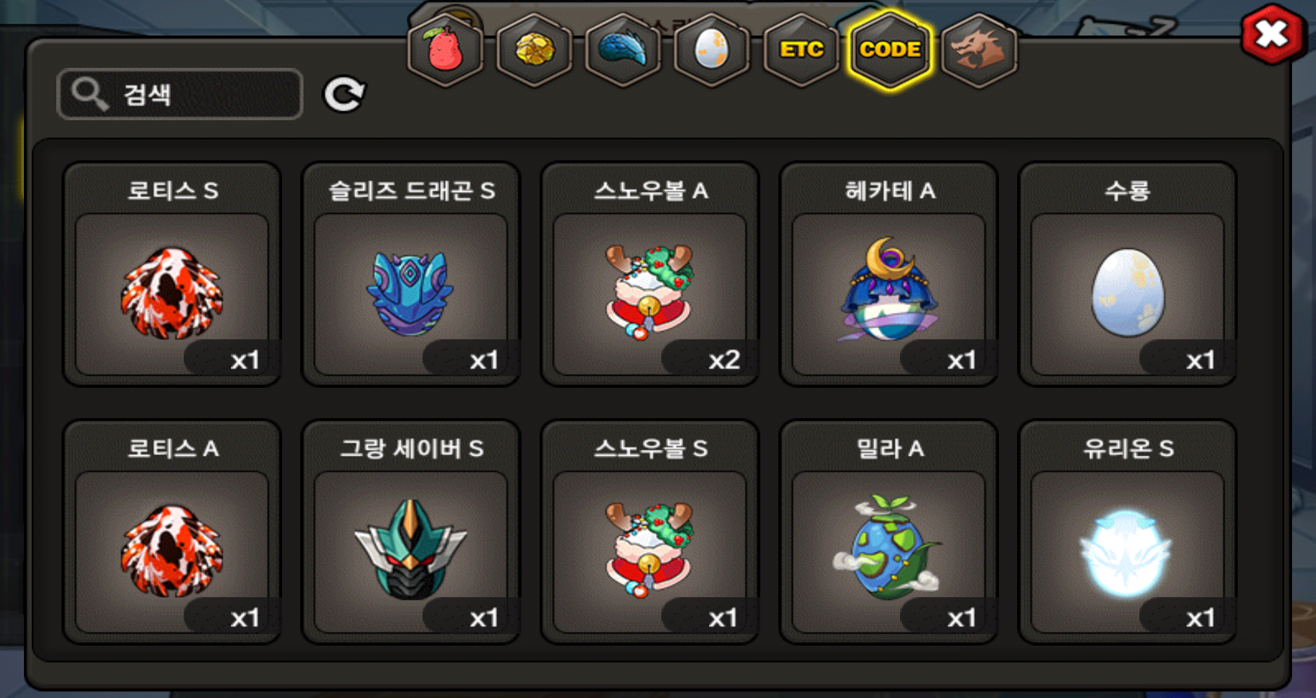
Task: Open the brown dragon head category tab
Action: point(979,50)
